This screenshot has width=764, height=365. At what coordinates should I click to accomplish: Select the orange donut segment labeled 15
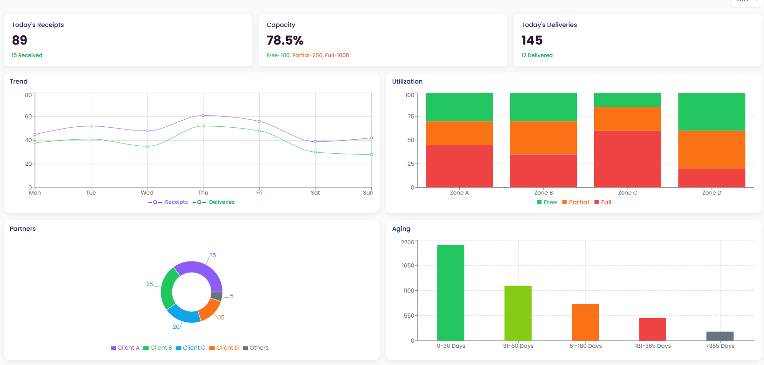point(210,310)
